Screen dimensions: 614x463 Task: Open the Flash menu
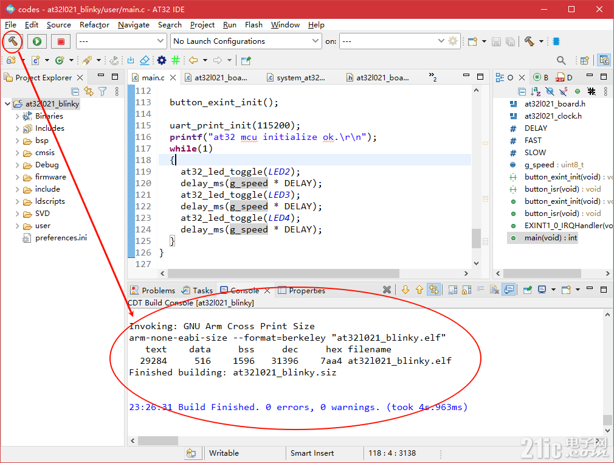(x=254, y=25)
